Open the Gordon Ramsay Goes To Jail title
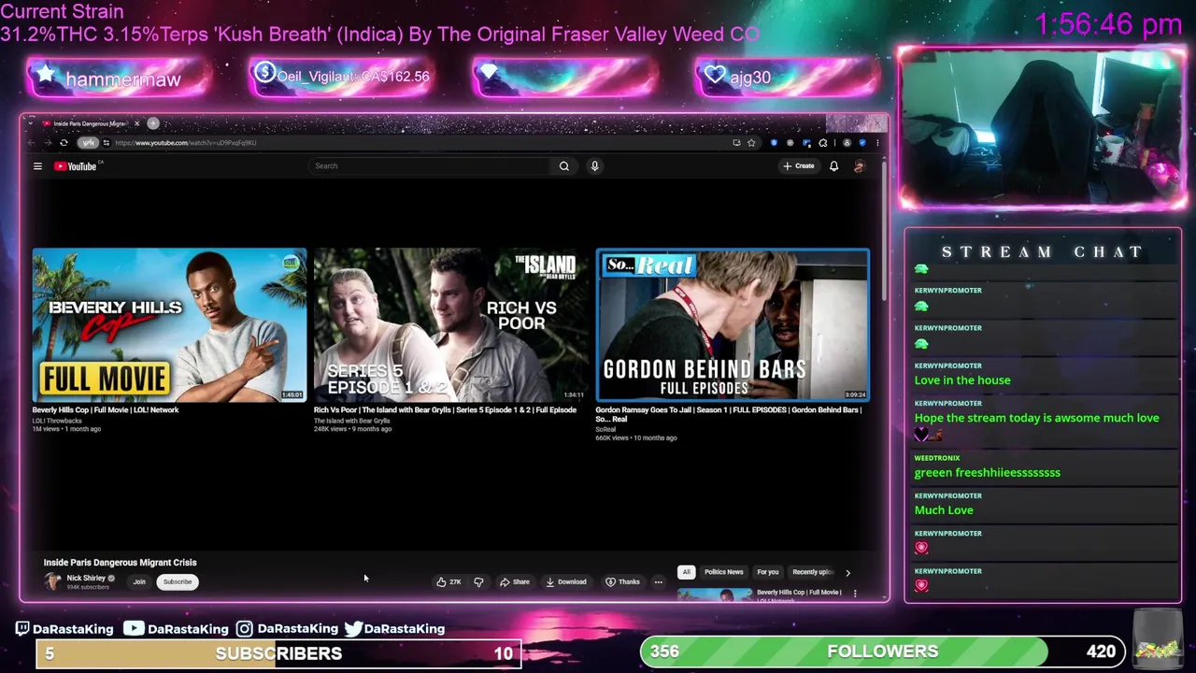This screenshot has height=673, width=1196. tap(729, 414)
